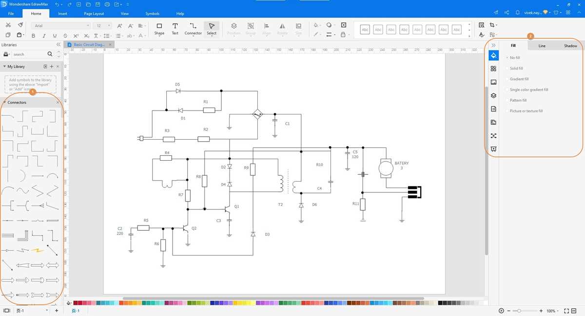
Task: Click the Undo arrow in title bar
Action: point(58,4)
